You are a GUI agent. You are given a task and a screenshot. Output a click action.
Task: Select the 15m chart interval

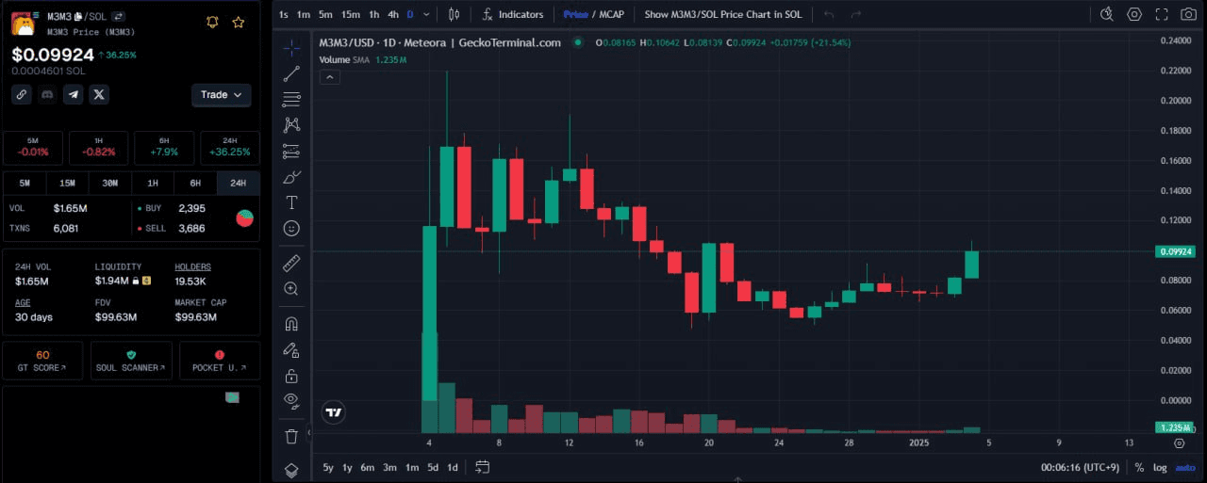(x=350, y=14)
